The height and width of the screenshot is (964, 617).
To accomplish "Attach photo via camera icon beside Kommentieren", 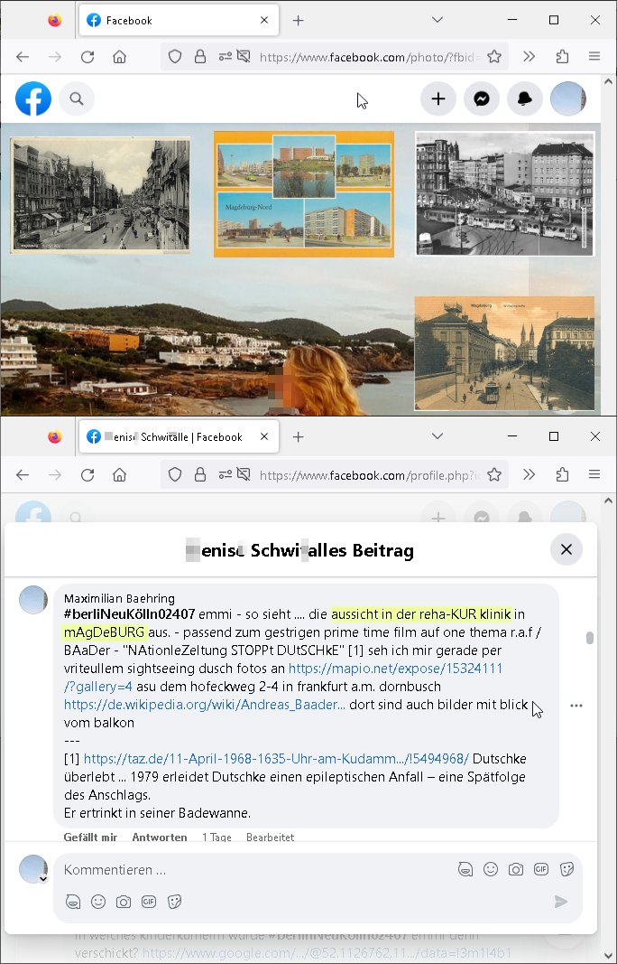I will click(516, 869).
